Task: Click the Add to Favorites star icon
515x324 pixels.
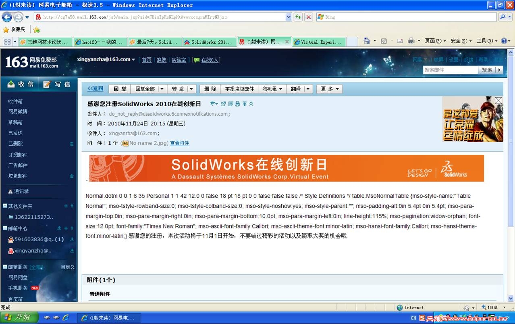Action: [37, 30]
